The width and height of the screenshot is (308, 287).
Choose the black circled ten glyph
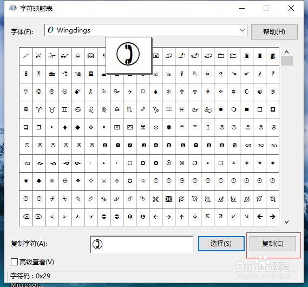pos(234,146)
